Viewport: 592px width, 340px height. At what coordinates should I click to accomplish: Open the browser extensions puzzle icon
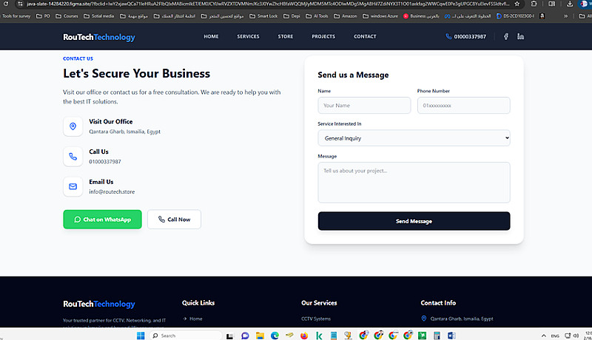tap(534, 4)
